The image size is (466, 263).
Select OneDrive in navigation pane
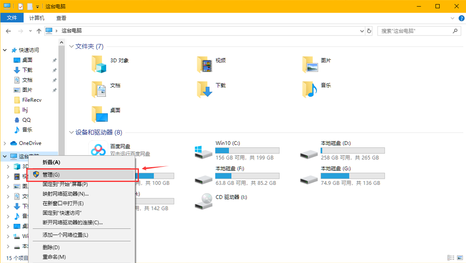(30, 143)
